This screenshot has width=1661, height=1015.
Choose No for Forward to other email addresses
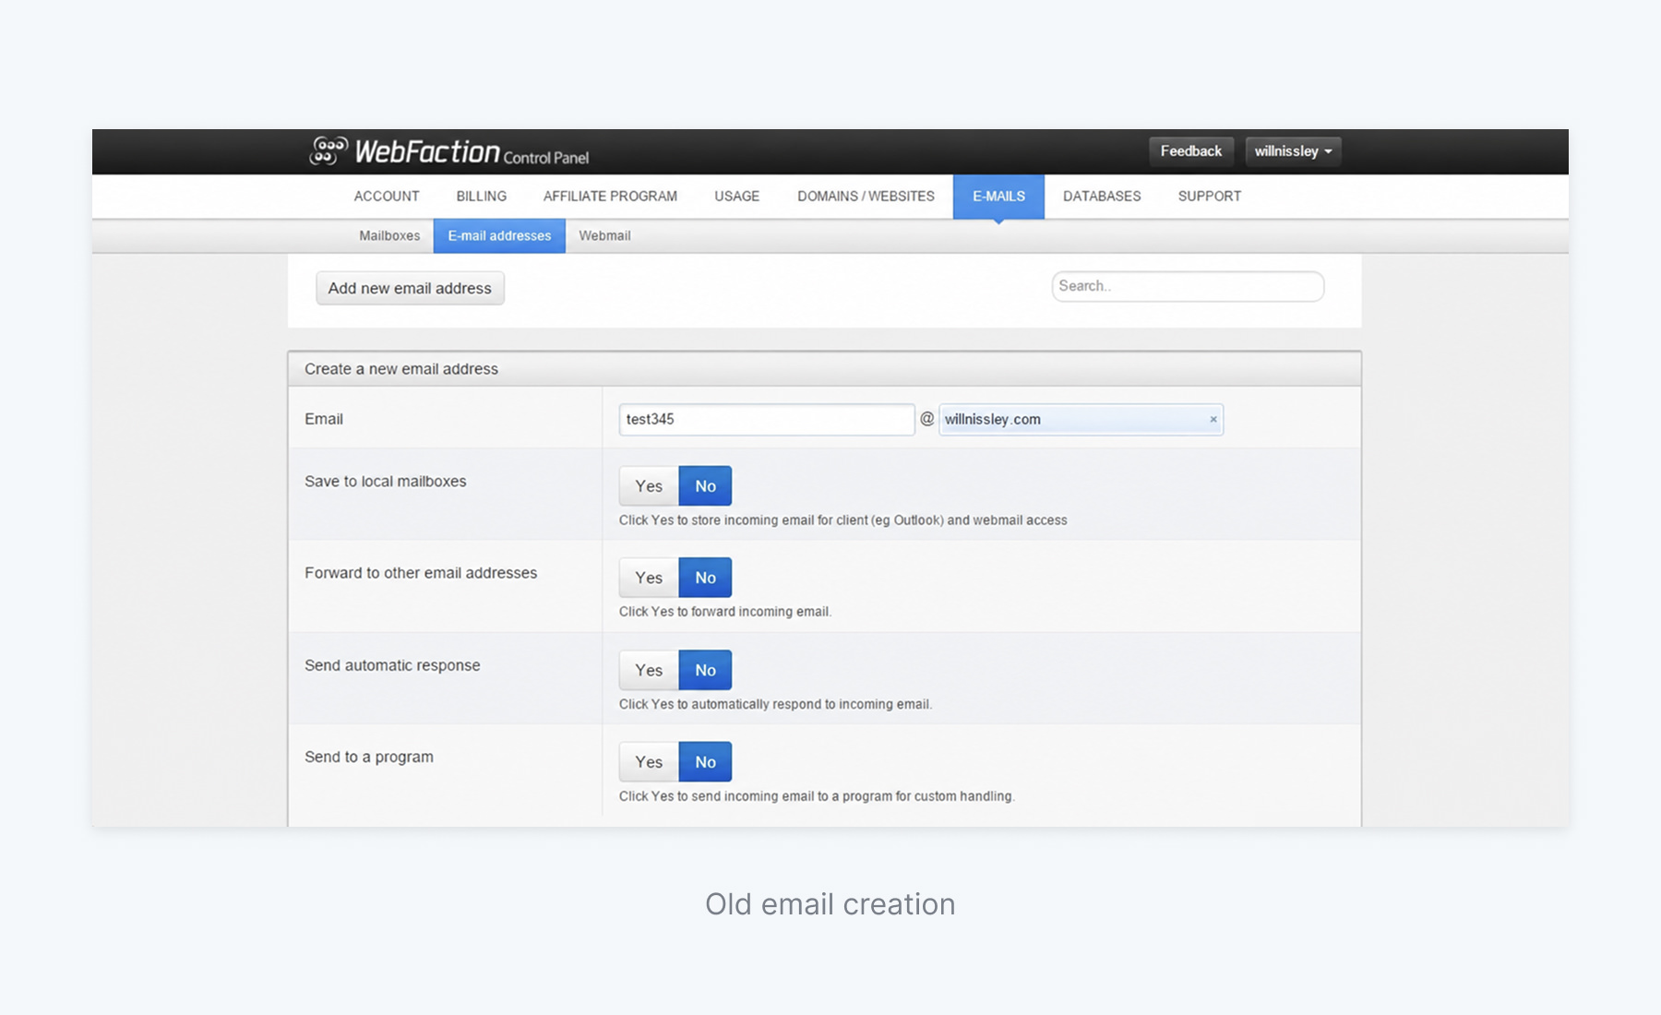705,578
